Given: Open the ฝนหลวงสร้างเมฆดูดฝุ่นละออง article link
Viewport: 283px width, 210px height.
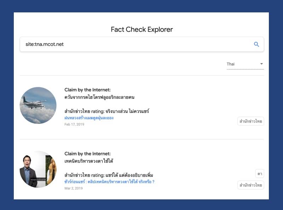Looking at the screenshot, I should [89, 118].
